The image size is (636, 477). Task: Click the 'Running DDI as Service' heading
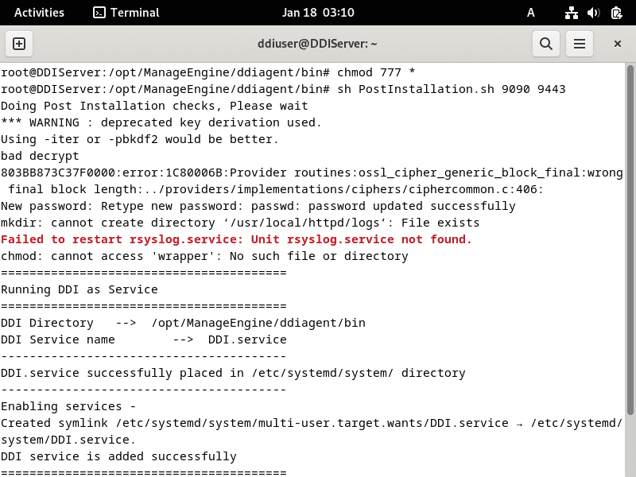point(79,289)
